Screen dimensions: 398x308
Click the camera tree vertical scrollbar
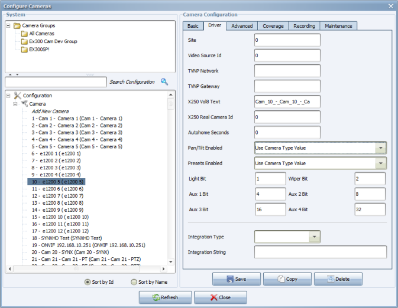click(x=172, y=177)
